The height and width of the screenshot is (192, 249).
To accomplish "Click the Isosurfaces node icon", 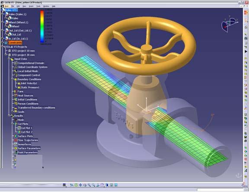I will 16,144.
